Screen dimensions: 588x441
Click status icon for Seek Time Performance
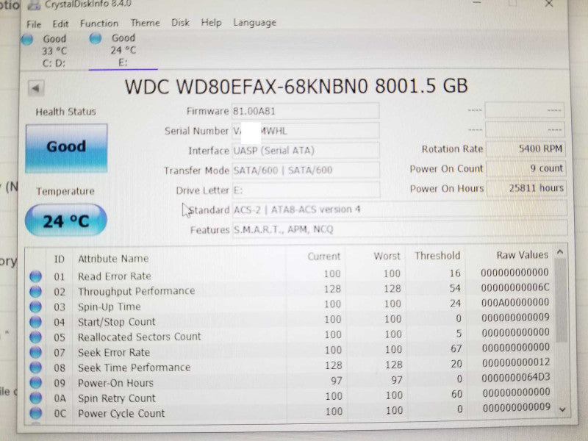coord(35,367)
